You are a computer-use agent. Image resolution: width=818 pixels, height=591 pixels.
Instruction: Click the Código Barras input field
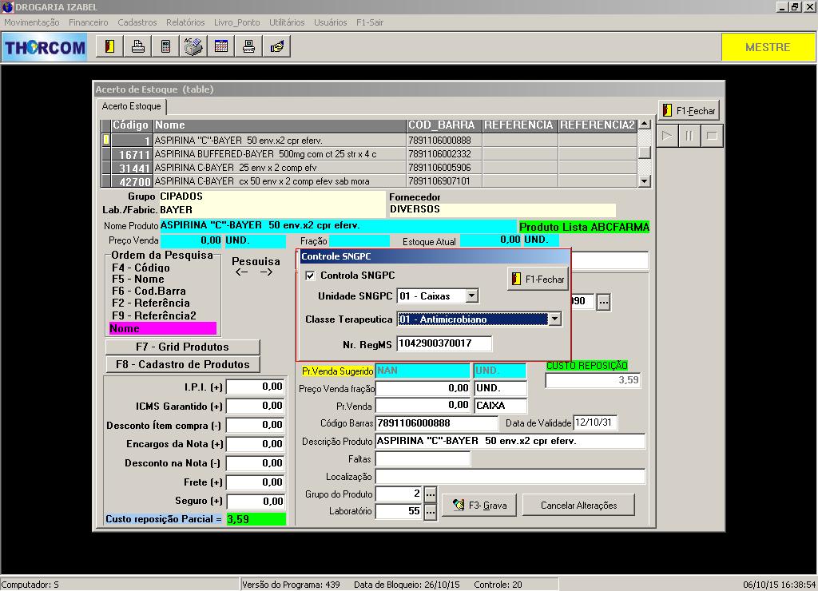tap(437, 423)
